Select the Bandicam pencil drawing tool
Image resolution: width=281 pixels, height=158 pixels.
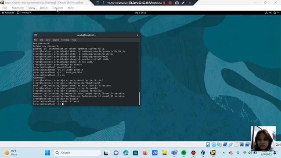(x=183, y=3)
